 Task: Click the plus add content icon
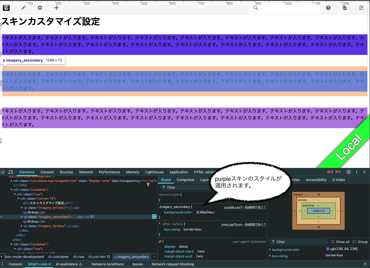[57, 8]
